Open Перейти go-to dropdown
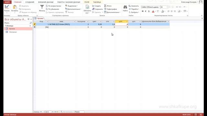Viewport: 207px width, 116px height. pos(134,9)
